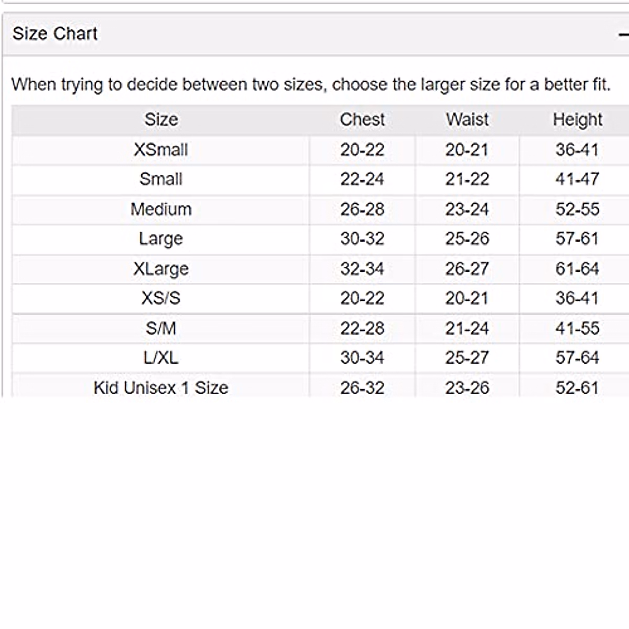Click Medium chest measurement 26-28

point(362,209)
